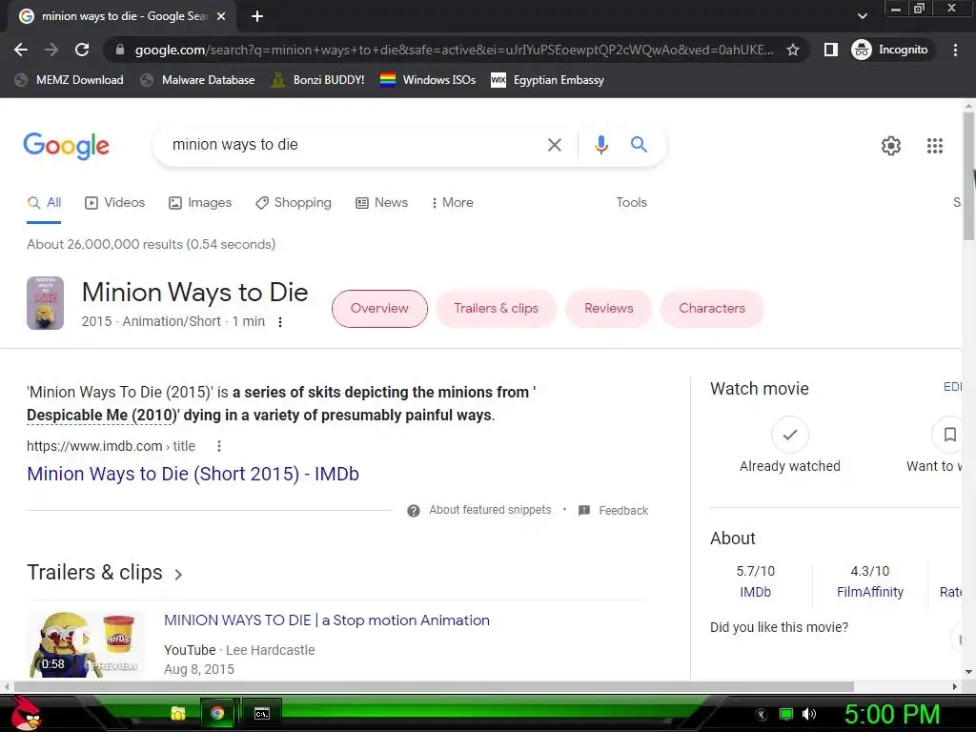Image resolution: width=976 pixels, height=732 pixels.
Task: Open Minion Ways to Die IMDb result
Action: point(193,474)
